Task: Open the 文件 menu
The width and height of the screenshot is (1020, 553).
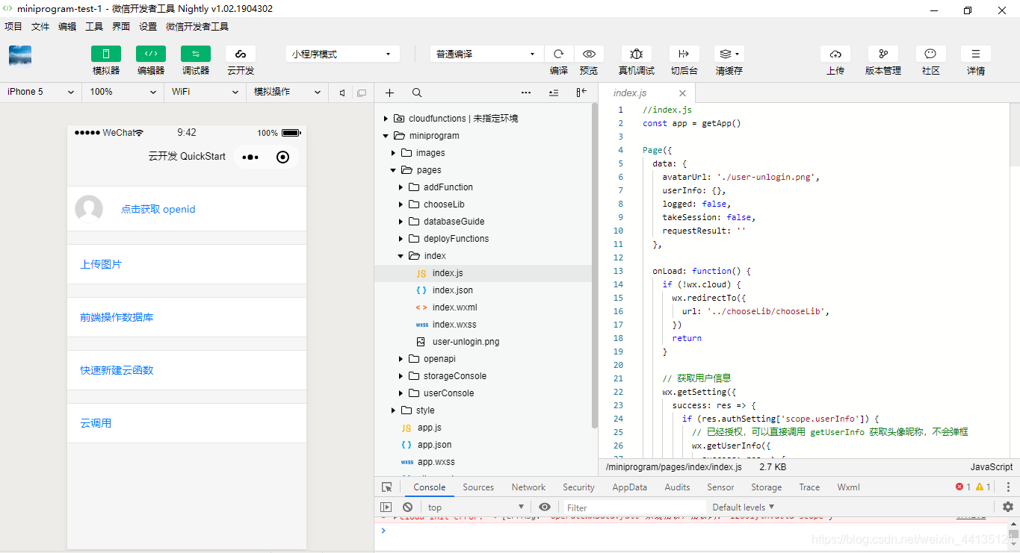Action: (x=40, y=26)
